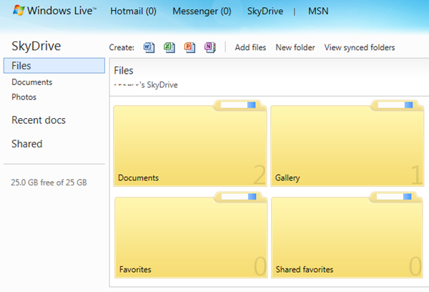This screenshot has height=292, width=429.
Task: Click New folder in the toolbar
Action: point(295,47)
